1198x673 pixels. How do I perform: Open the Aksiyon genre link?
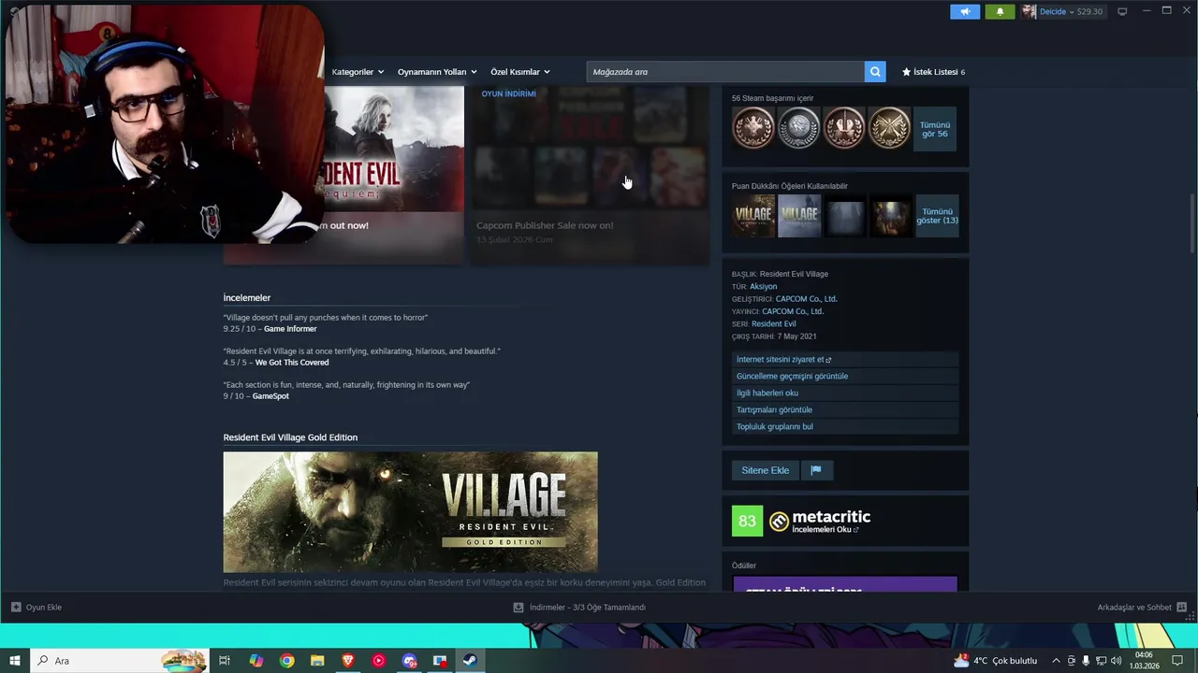click(x=763, y=286)
